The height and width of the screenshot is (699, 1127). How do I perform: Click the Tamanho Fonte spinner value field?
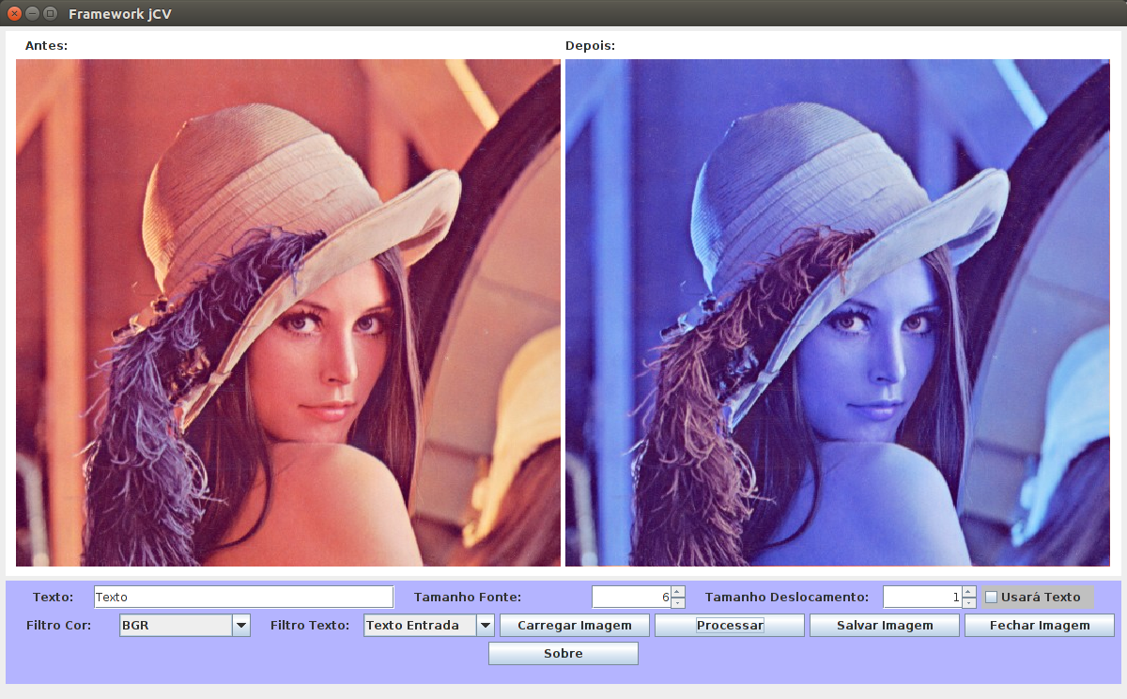point(631,597)
